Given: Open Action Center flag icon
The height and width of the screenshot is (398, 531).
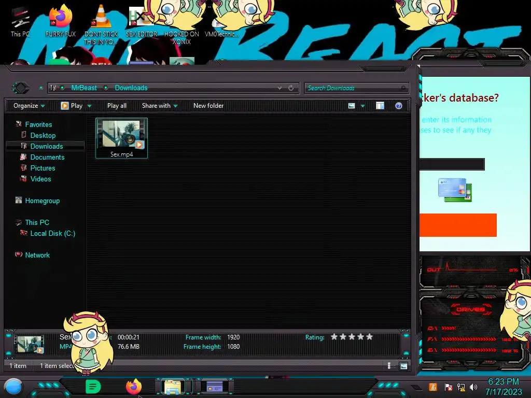Looking at the screenshot, I should click(x=448, y=387).
